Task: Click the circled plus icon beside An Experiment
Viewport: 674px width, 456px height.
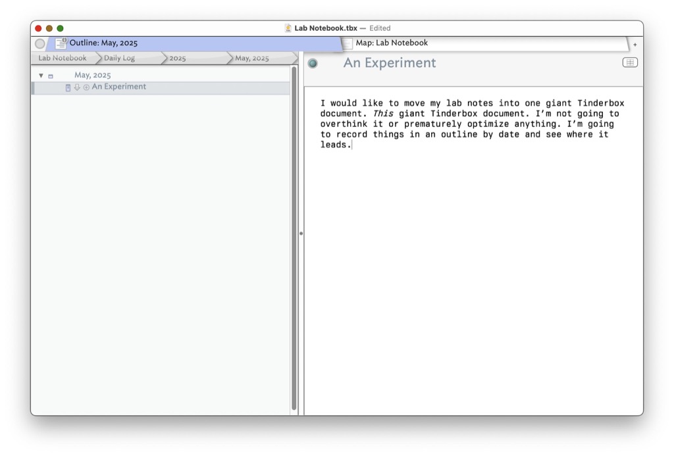Action: pyautogui.click(x=86, y=88)
